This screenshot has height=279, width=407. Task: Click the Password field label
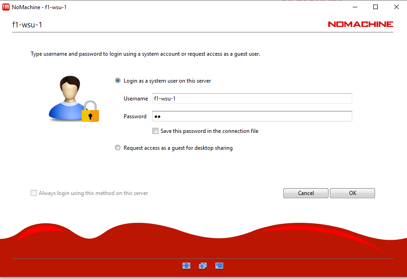click(135, 116)
